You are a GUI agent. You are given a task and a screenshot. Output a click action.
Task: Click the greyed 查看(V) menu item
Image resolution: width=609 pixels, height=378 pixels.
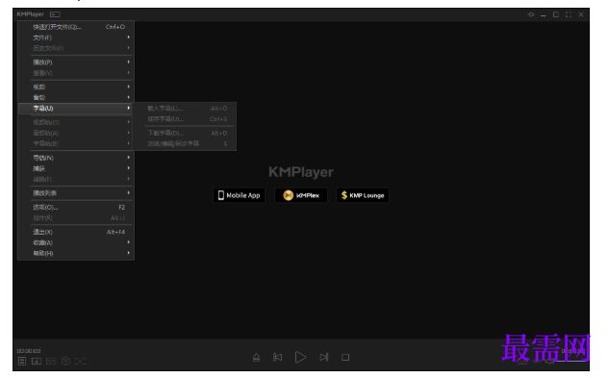click(x=76, y=73)
